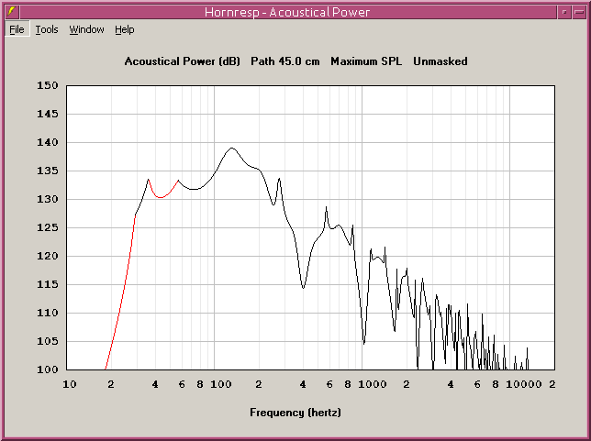591x441 pixels.
Task: Click the 140 dB y-axis label
Action: [x=48, y=142]
